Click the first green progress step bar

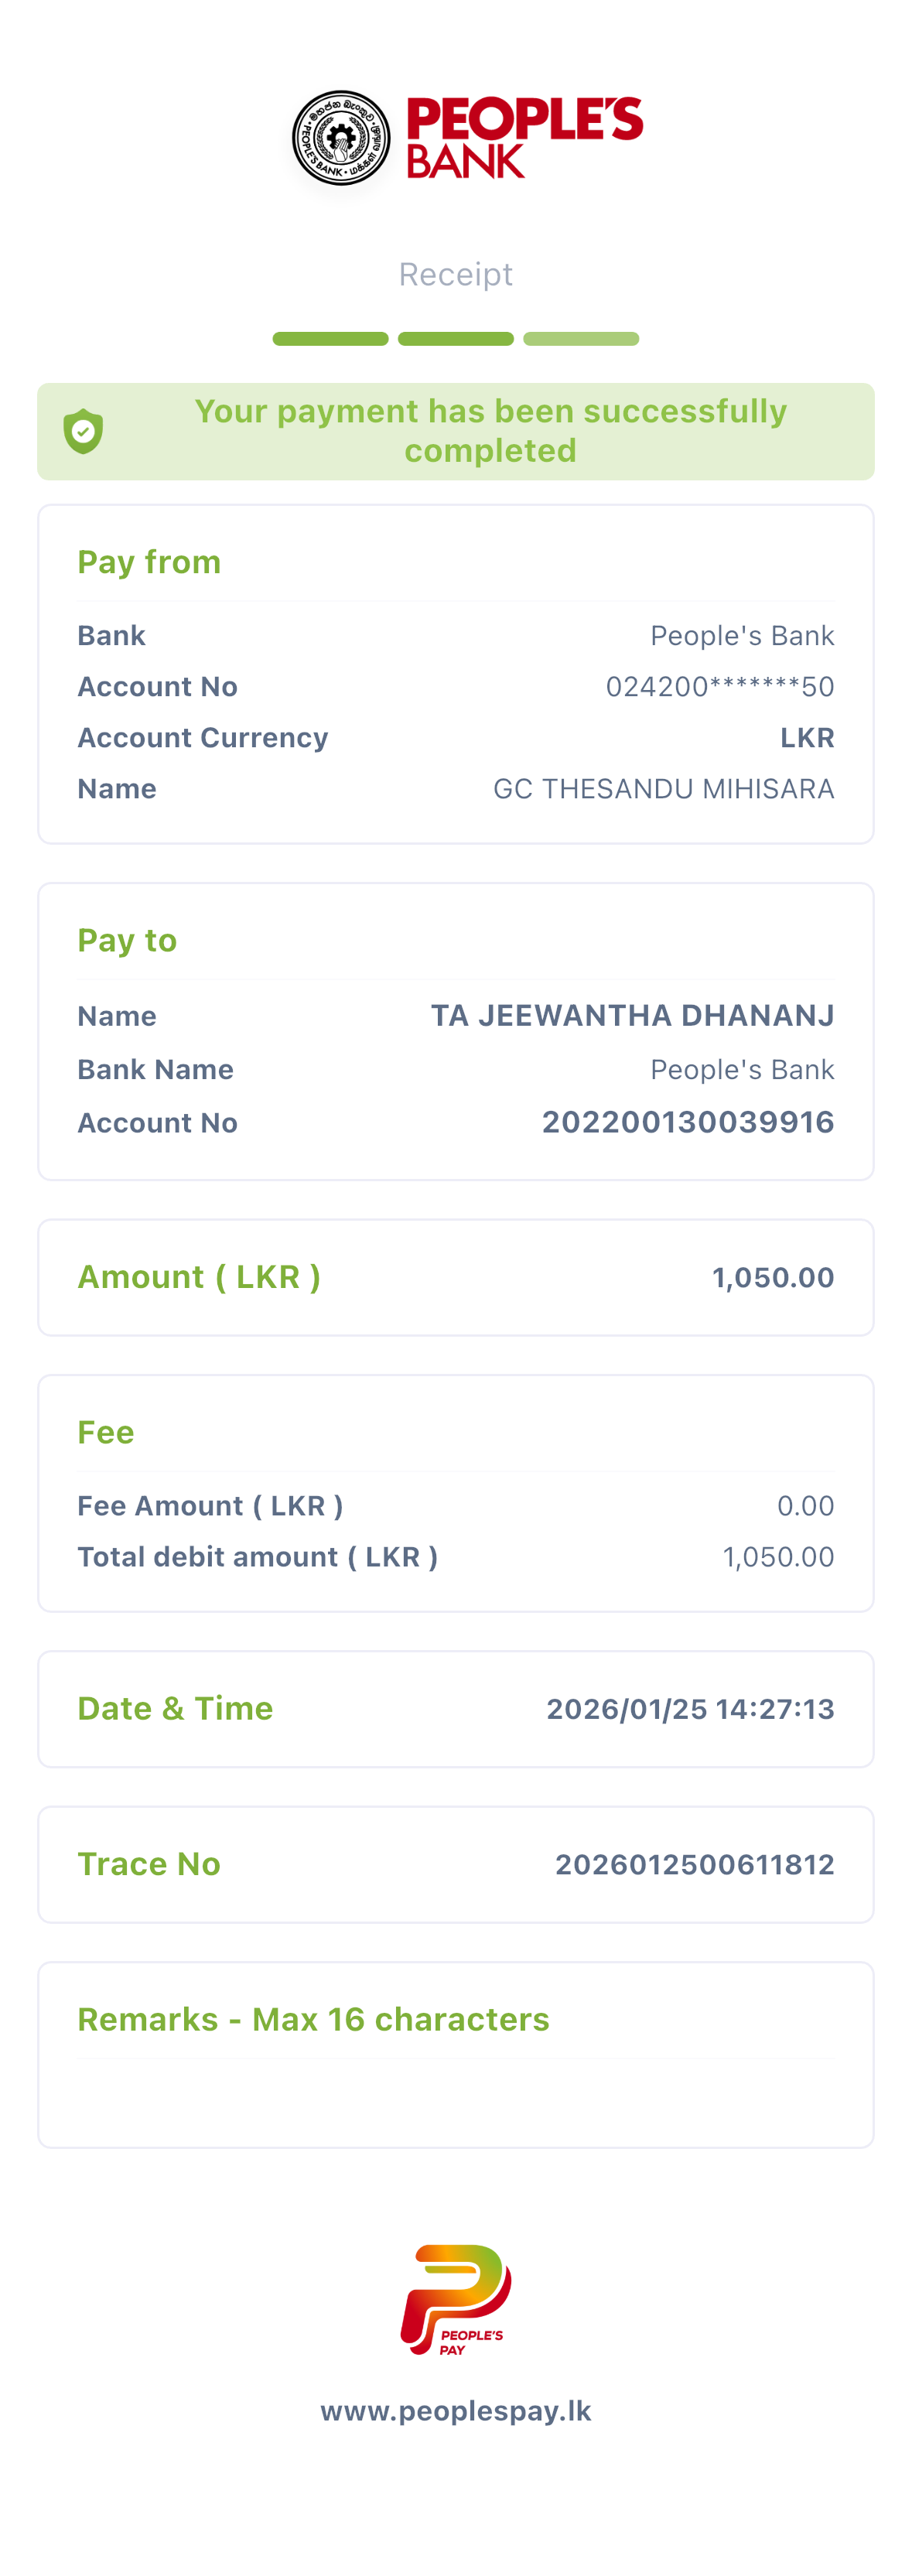pos(330,339)
